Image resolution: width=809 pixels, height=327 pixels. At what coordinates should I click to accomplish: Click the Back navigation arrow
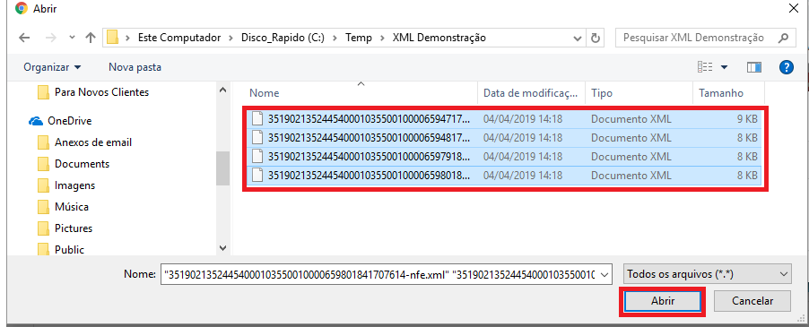[x=24, y=38]
